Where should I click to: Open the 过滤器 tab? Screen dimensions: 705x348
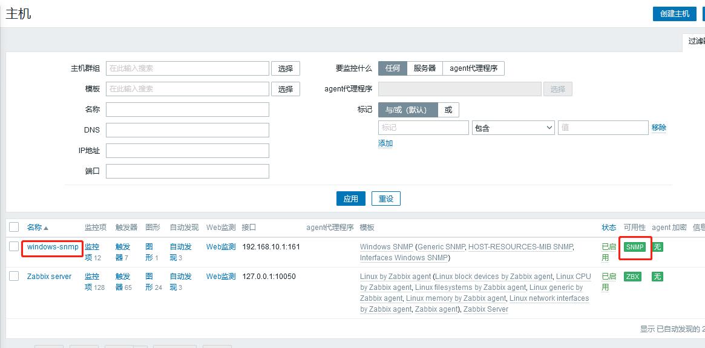[x=695, y=41]
